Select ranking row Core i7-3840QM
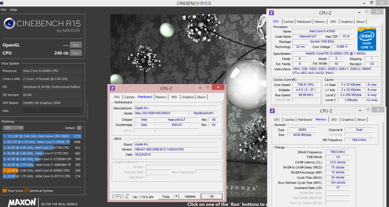Viewport: 389px width, 207px height. tap(42, 165)
